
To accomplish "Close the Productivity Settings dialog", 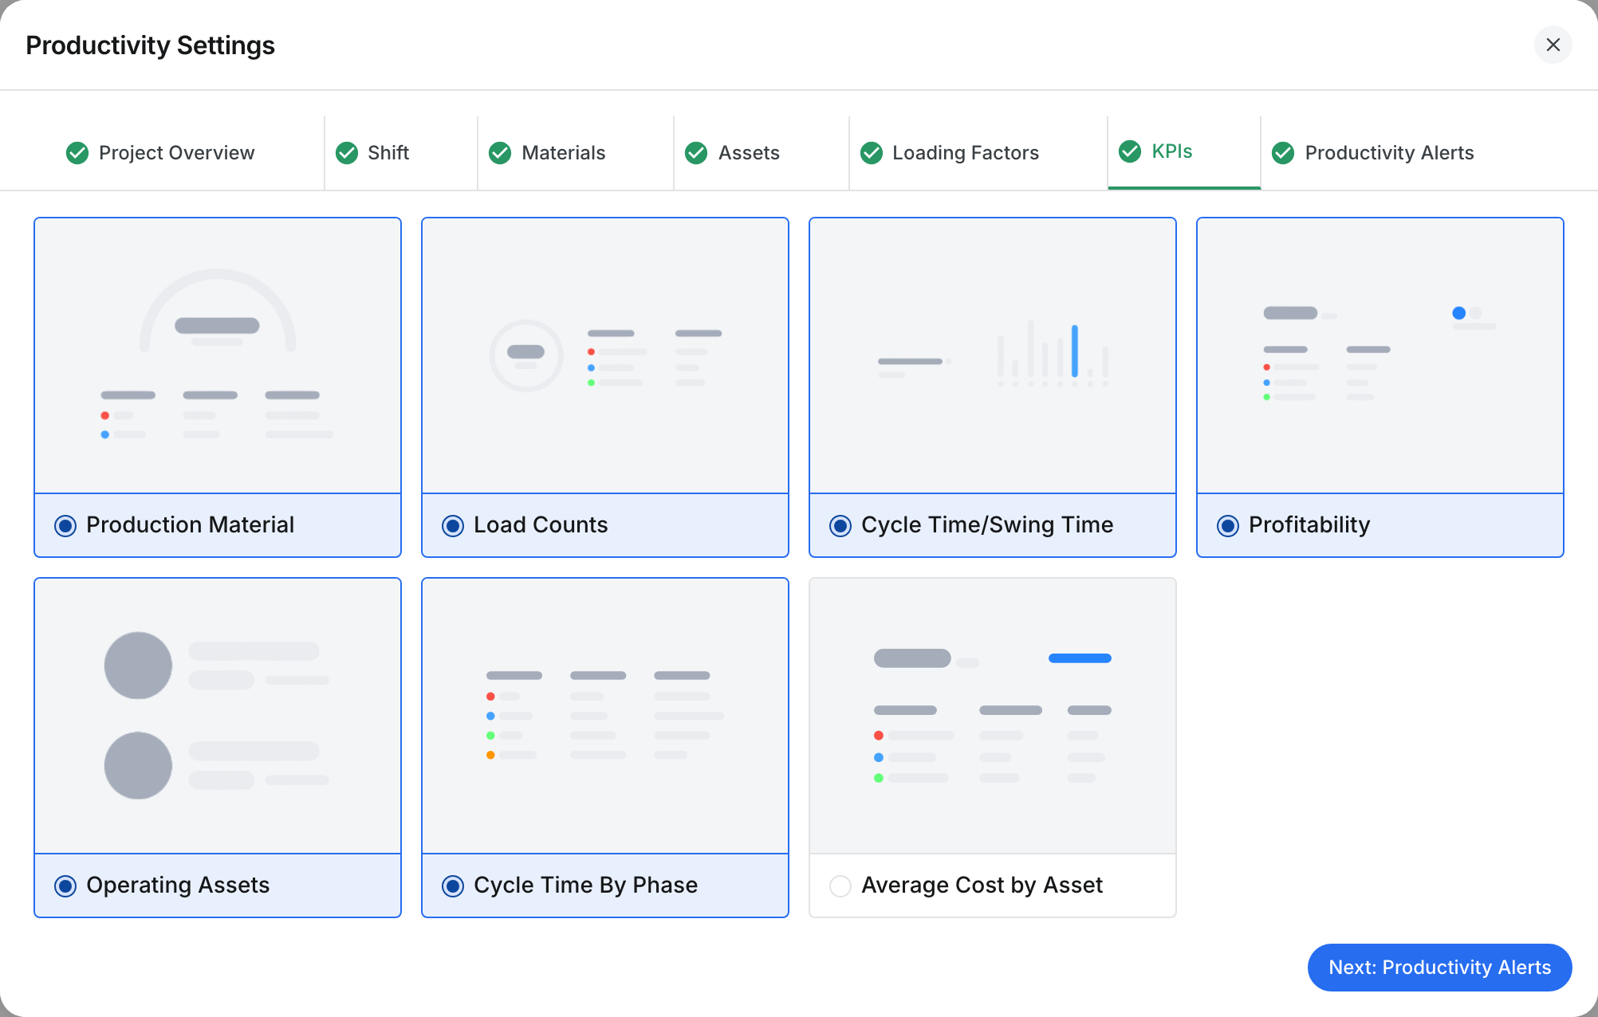I will click(x=1553, y=45).
